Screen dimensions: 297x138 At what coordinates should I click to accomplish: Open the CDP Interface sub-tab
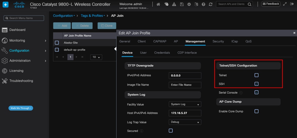click(187, 53)
